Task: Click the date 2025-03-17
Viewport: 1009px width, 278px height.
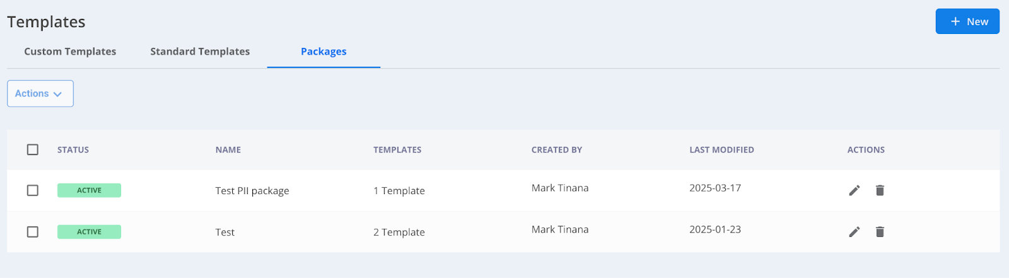Action: coord(715,188)
